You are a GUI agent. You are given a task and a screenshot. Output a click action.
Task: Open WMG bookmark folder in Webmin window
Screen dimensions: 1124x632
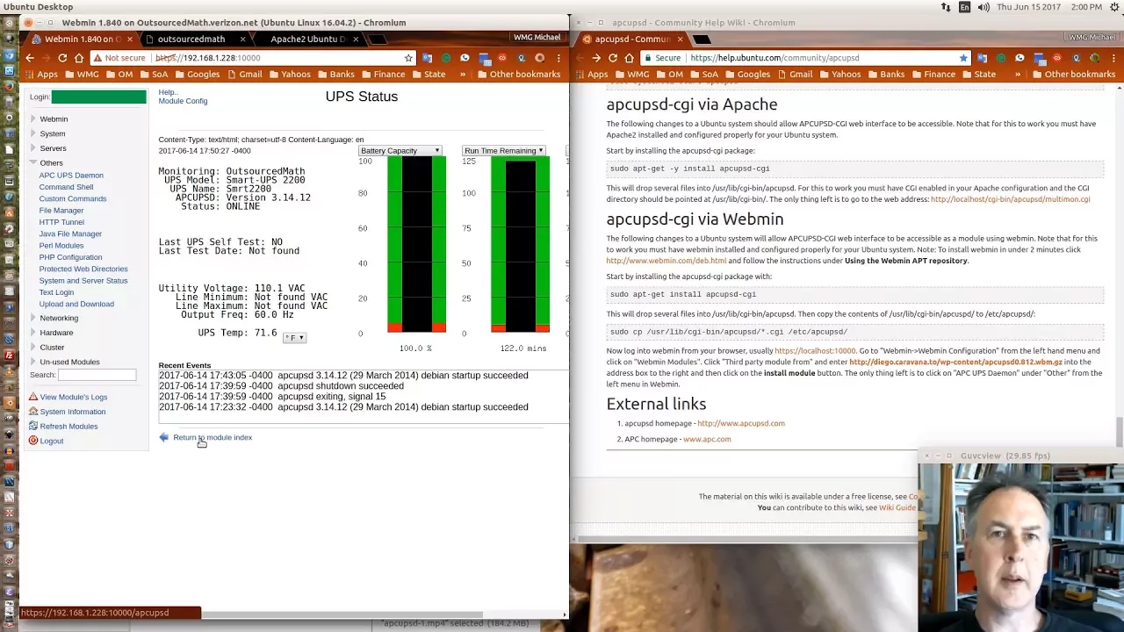tap(81, 75)
